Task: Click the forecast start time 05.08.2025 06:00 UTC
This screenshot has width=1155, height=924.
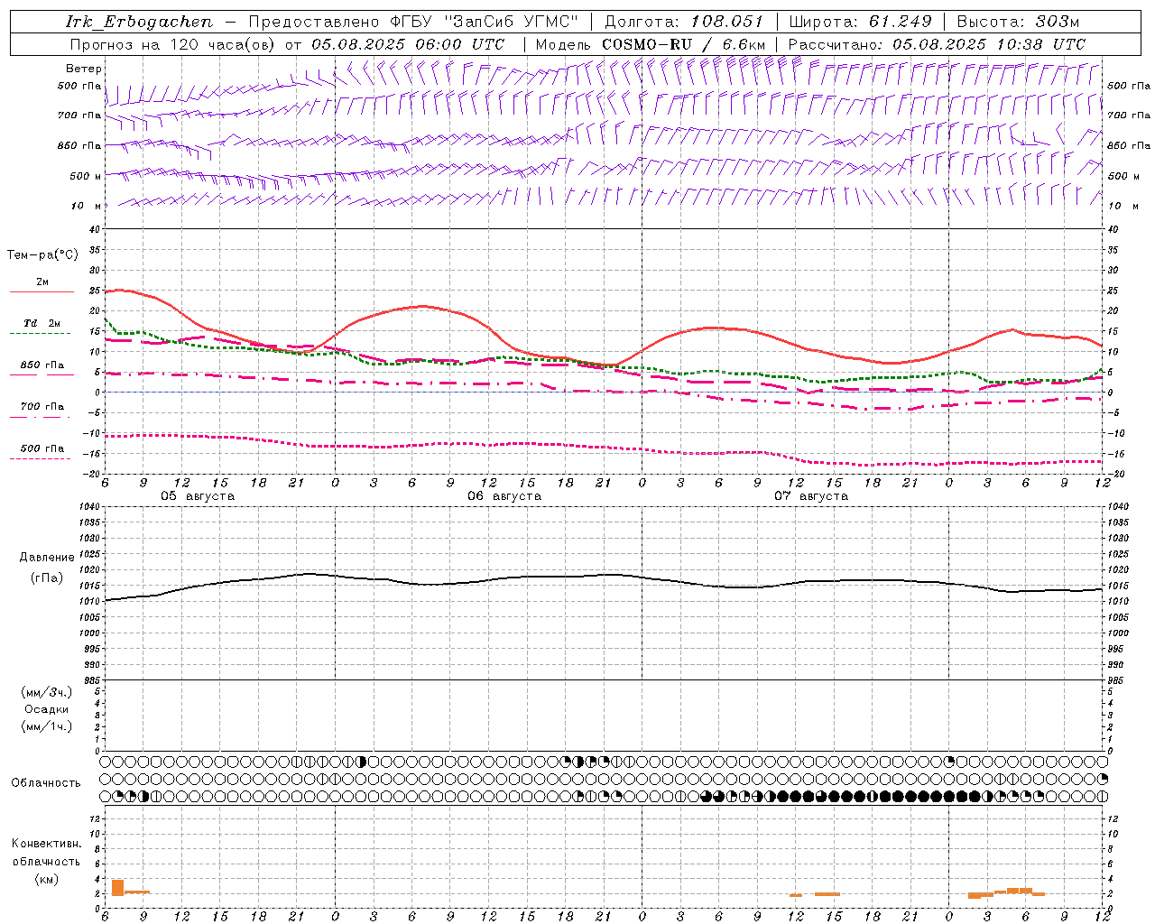Action: click(x=408, y=44)
